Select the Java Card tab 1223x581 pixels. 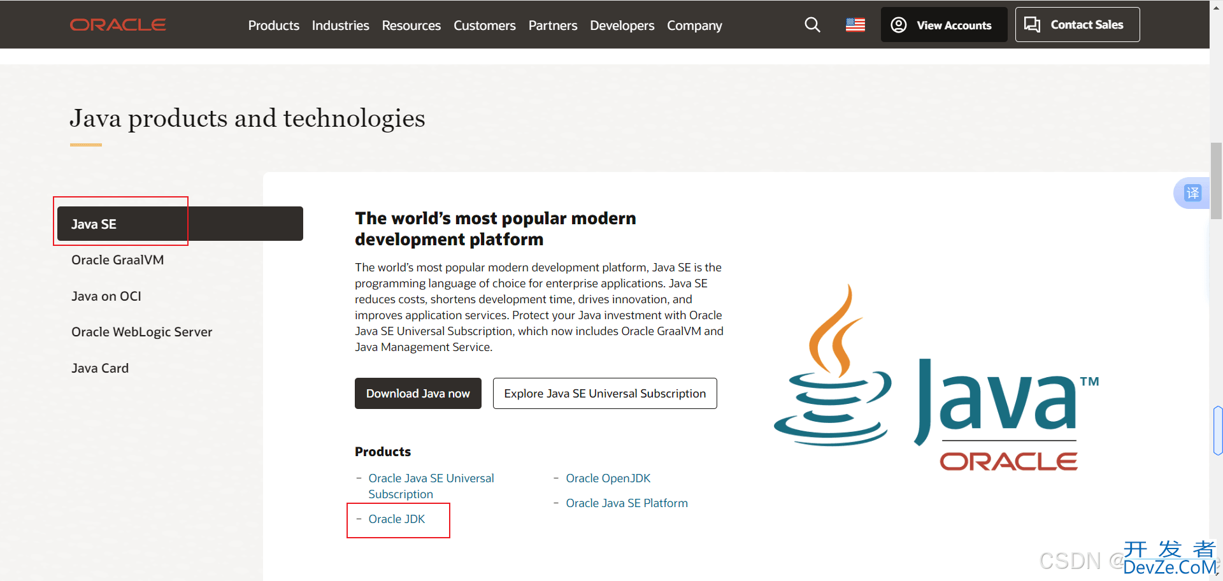pos(100,368)
